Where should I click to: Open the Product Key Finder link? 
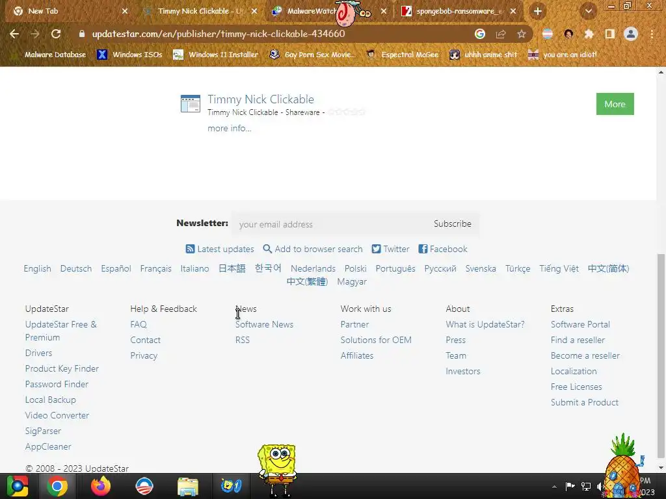click(62, 368)
